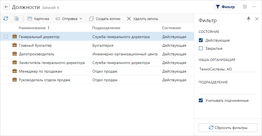Open list settings sliders icon

[x=245, y=7]
